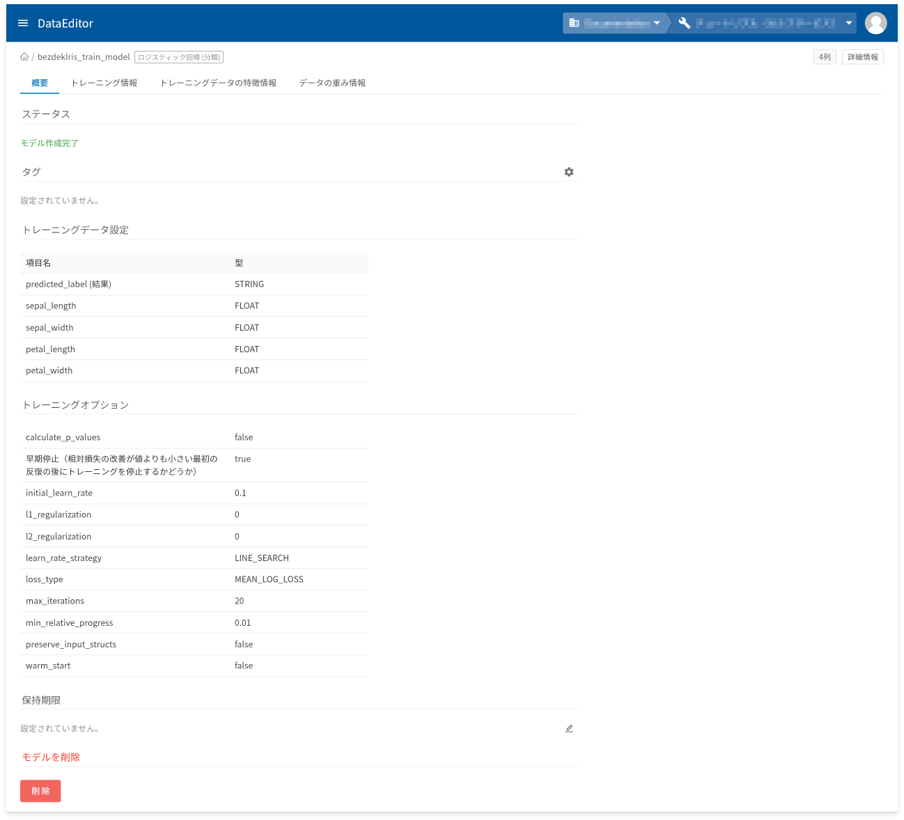Image resolution: width=904 pixels, height=820 pixels.
Task: Click the organization building icon
Action: [575, 23]
